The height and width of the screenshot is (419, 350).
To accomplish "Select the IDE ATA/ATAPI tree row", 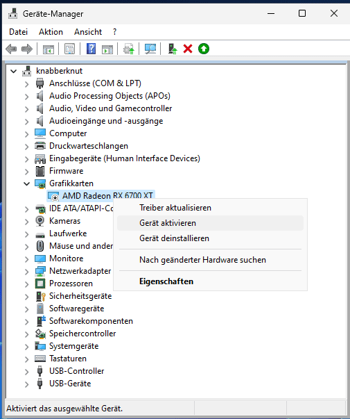I will [x=81, y=208].
